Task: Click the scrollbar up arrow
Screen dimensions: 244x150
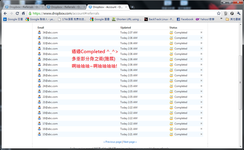Action: 240,24
